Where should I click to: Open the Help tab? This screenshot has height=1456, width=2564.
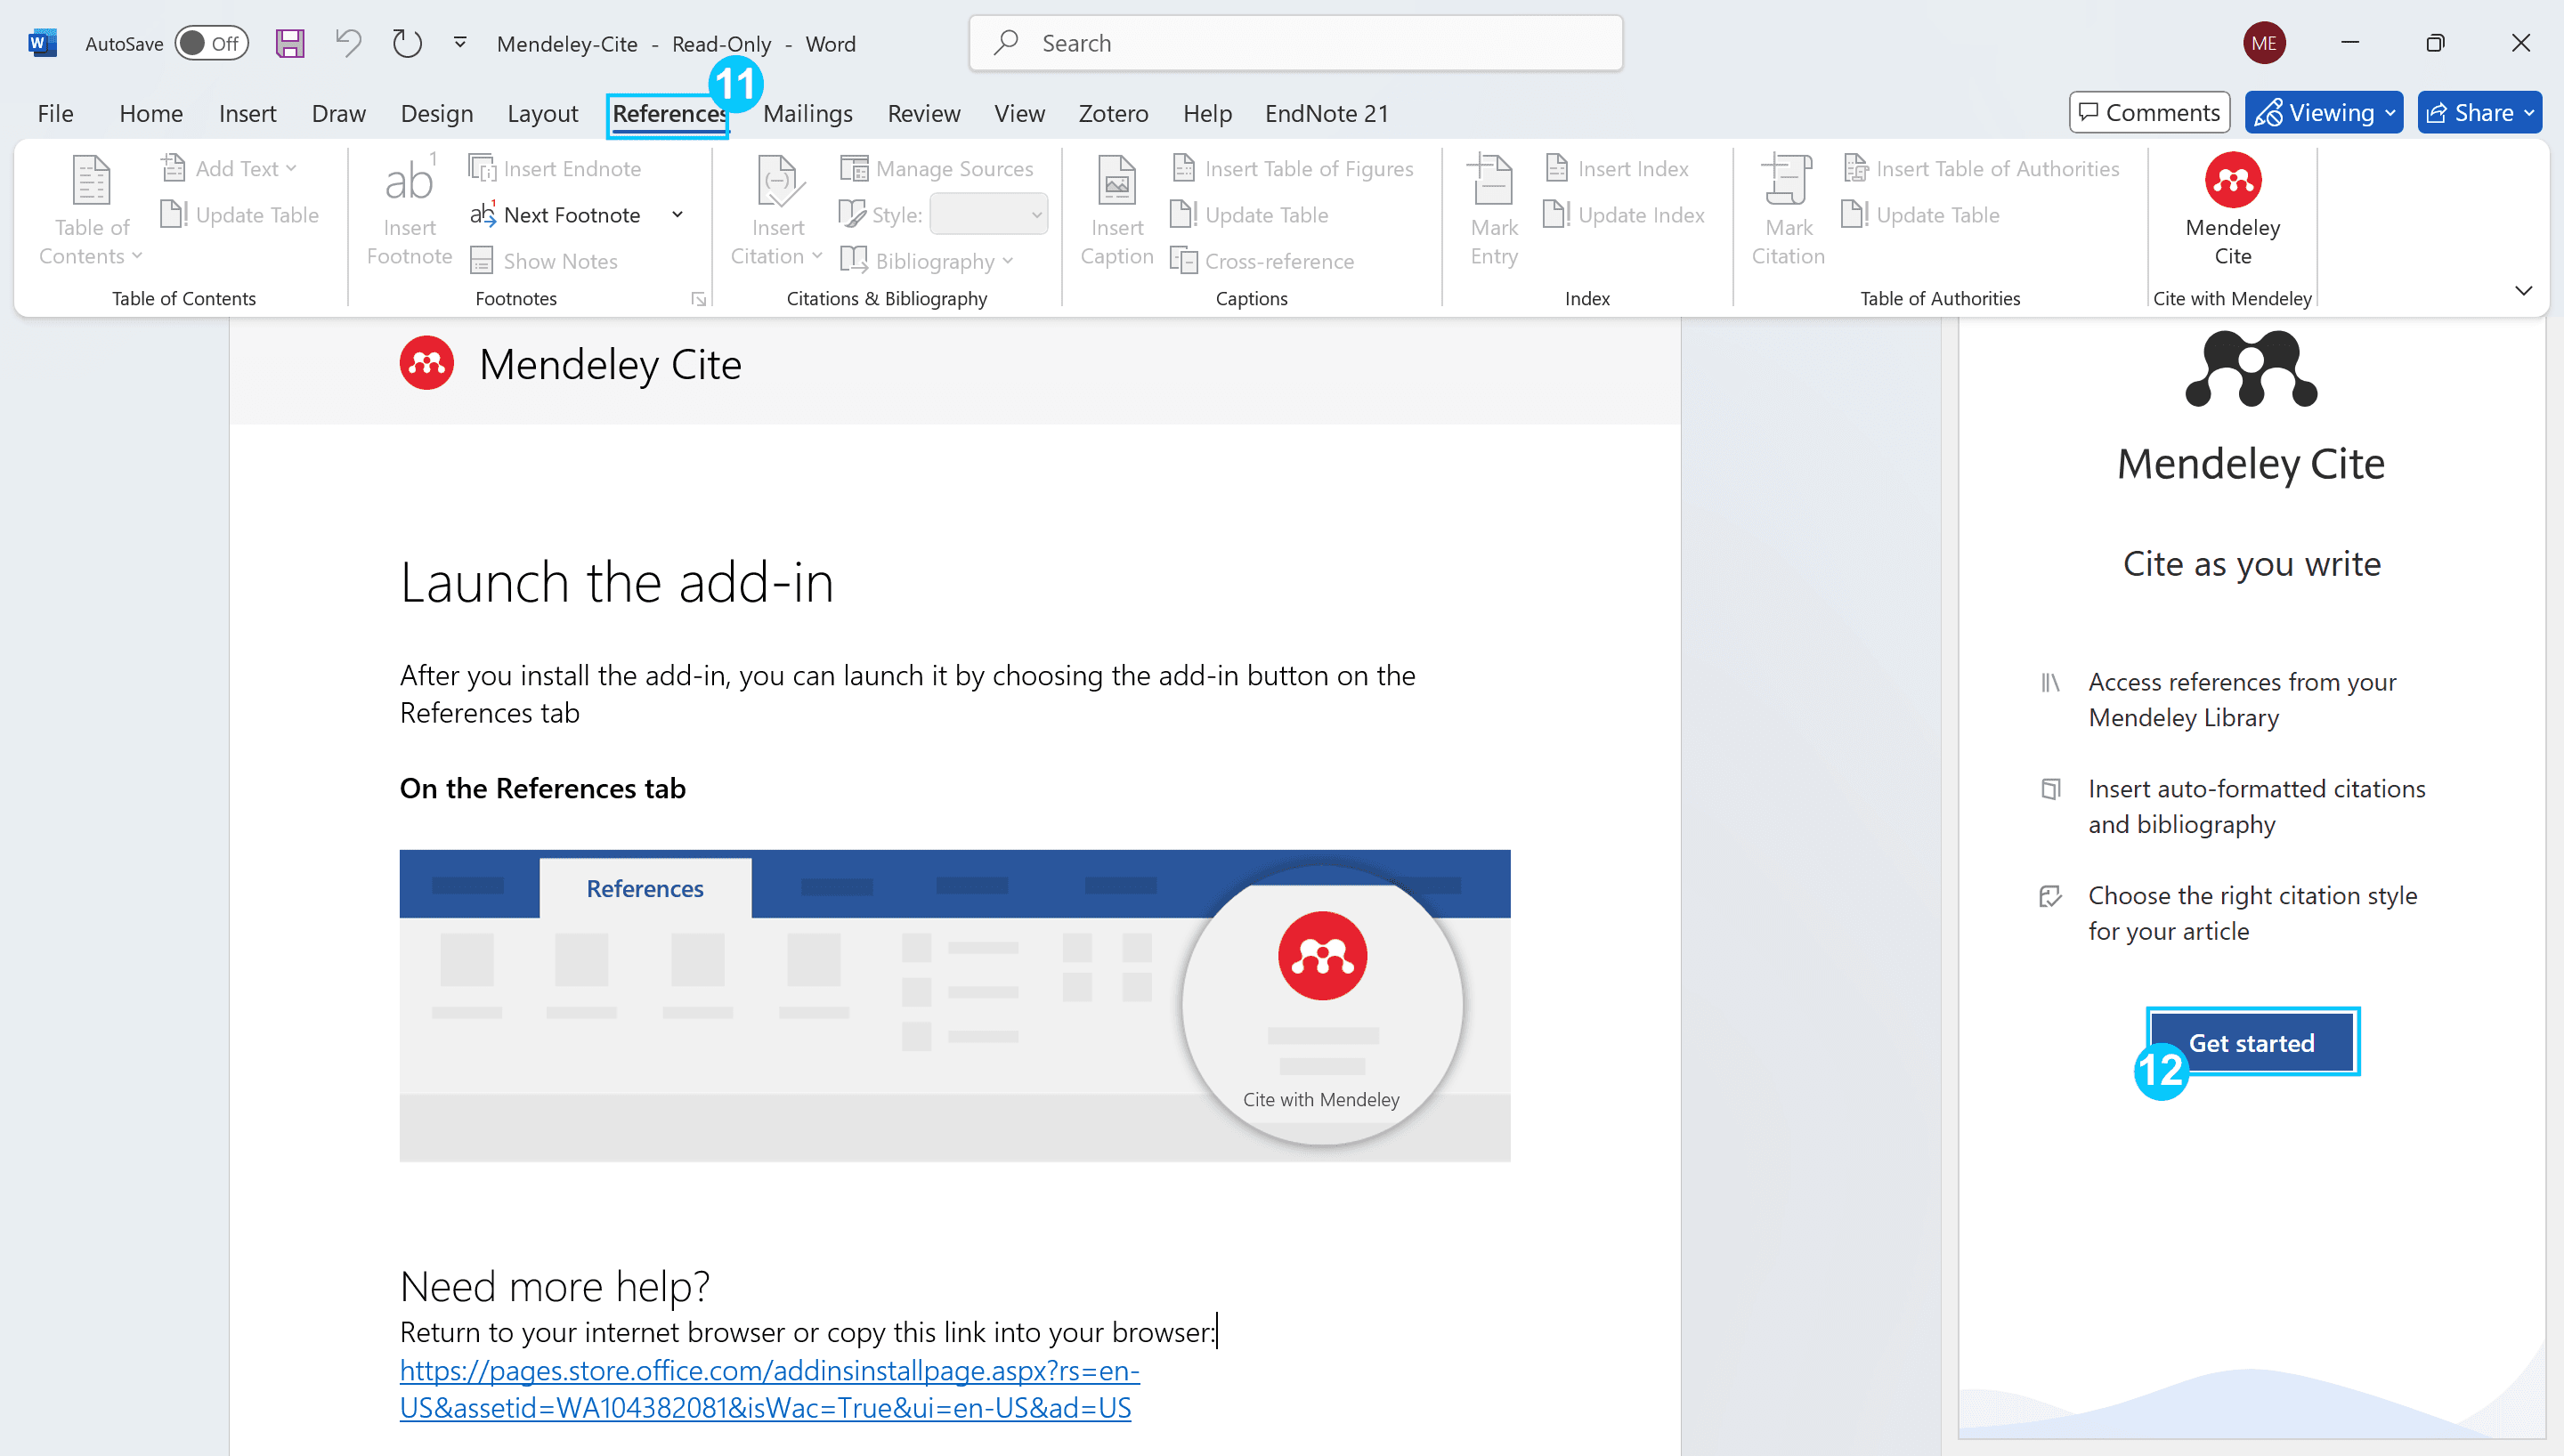tap(1207, 113)
